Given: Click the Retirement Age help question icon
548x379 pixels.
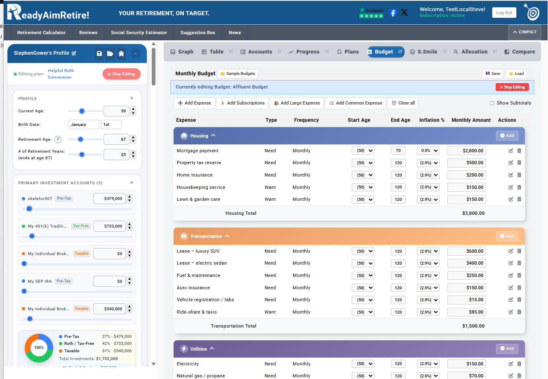Looking at the screenshot, I should (x=58, y=140).
